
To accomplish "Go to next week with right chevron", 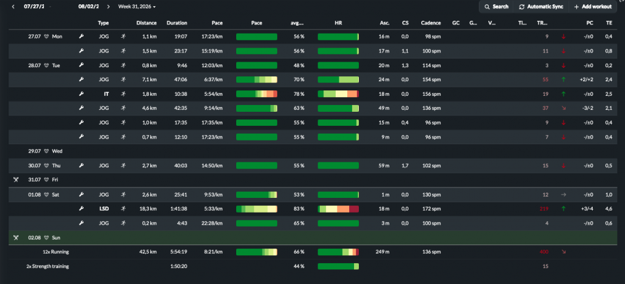I will pyautogui.click(x=108, y=7).
